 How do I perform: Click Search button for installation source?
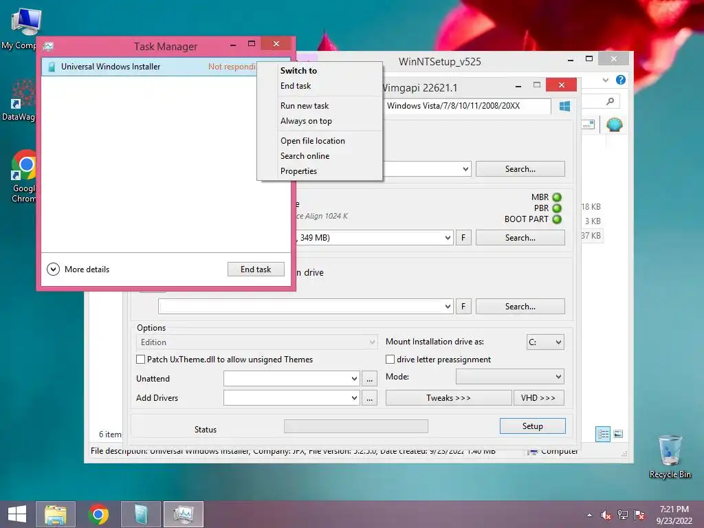520,169
